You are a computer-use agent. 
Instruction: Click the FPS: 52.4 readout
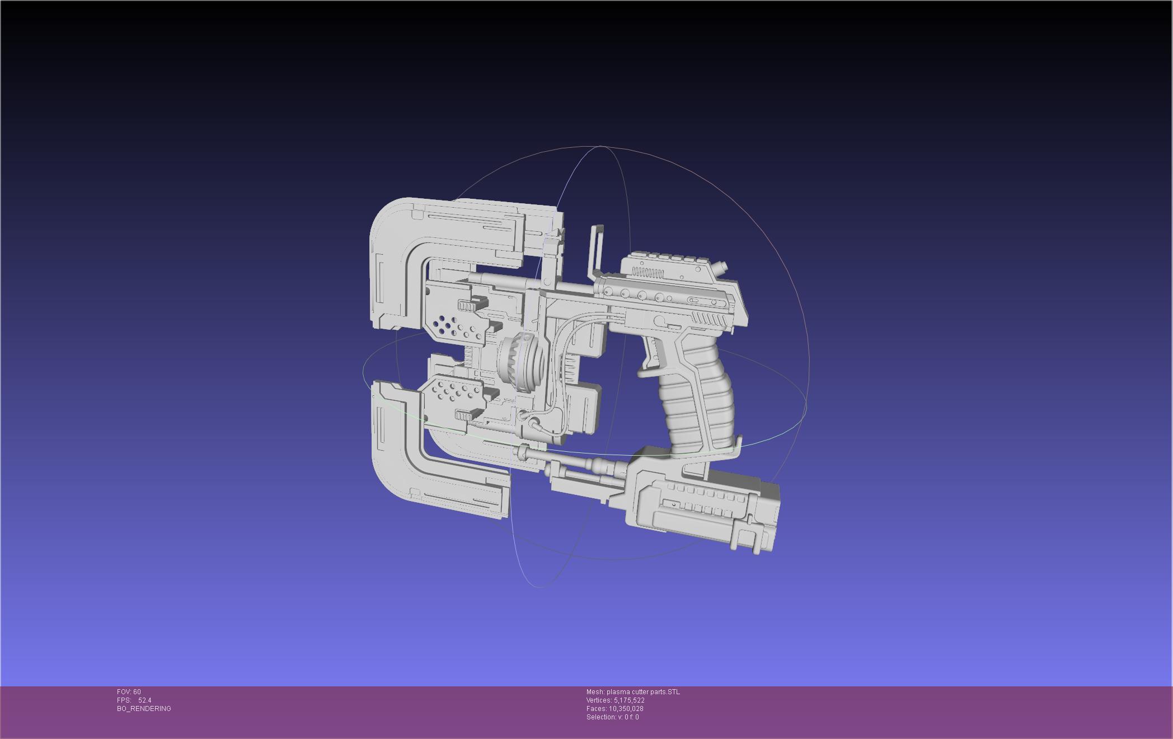point(134,700)
